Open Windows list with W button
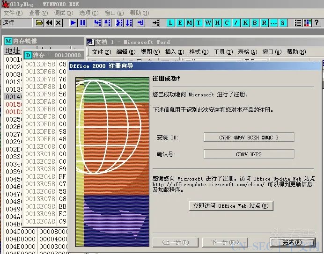 pyautogui.click(x=208, y=23)
